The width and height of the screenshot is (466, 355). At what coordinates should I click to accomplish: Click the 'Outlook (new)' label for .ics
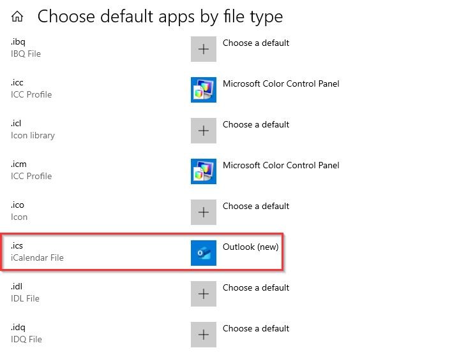pyautogui.click(x=250, y=247)
